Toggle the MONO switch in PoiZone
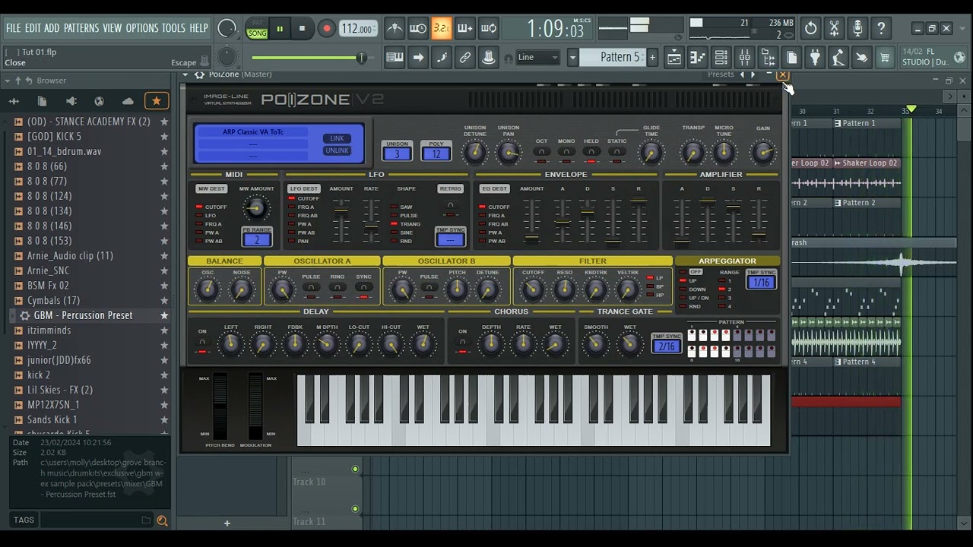 click(x=566, y=152)
